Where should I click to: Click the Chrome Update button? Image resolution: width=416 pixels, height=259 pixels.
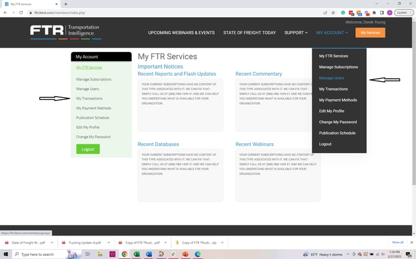(404, 13)
